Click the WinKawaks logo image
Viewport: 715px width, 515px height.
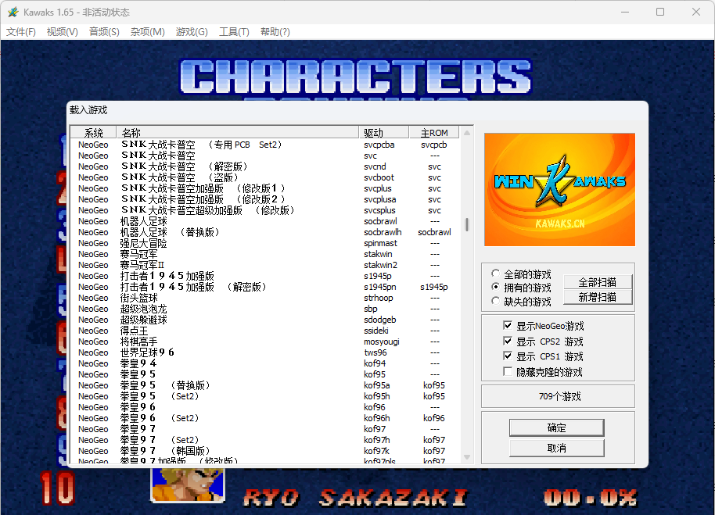[x=559, y=189]
